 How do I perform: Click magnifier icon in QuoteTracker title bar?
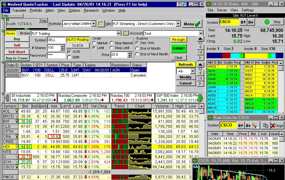[184, 4]
